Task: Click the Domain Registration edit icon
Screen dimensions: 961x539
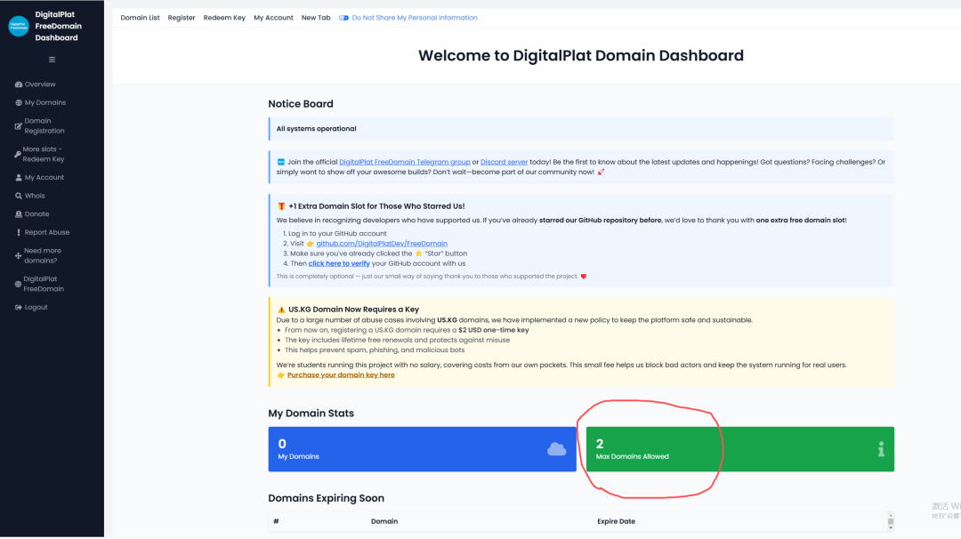Action: (x=19, y=126)
